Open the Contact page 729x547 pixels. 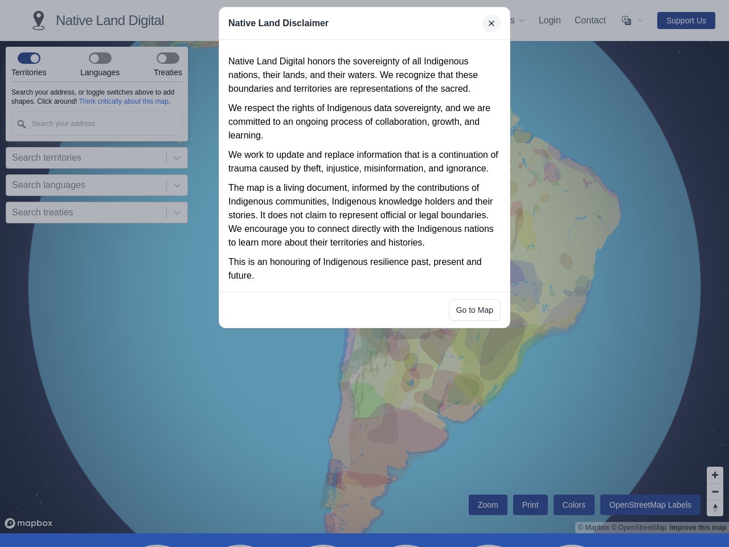(590, 21)
